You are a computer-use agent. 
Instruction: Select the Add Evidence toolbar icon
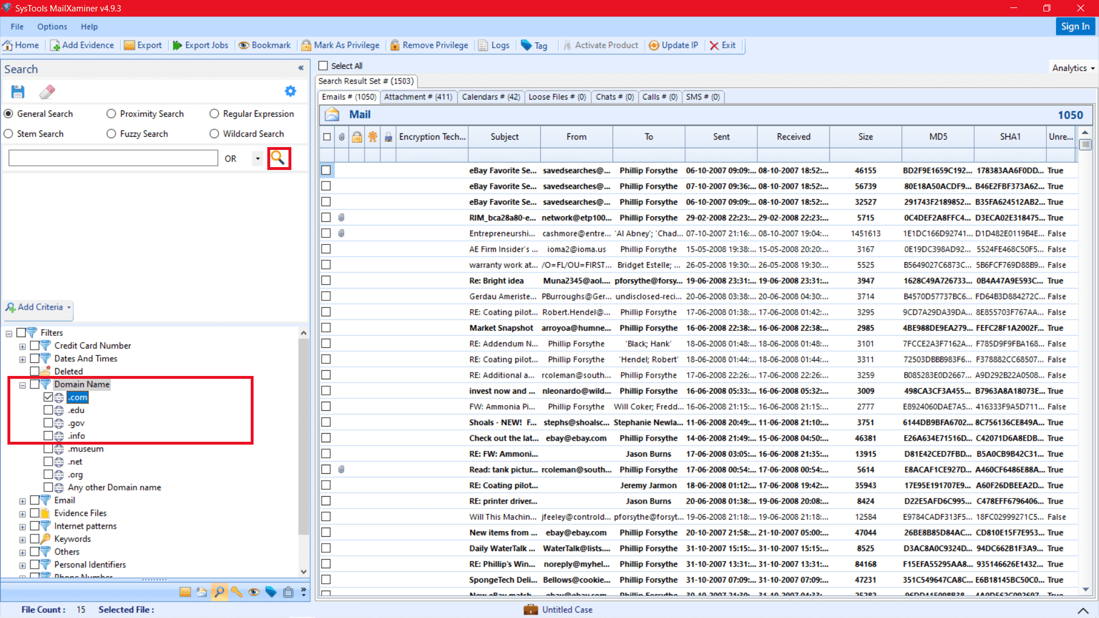82,45
